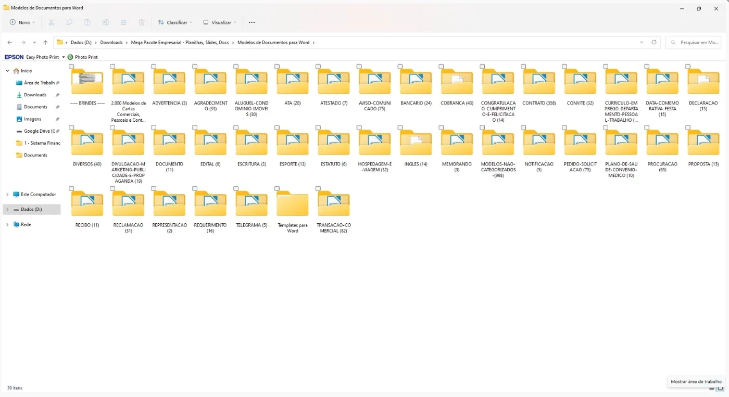
Task: Click the details view button in status bar
Action: (712, 388)
